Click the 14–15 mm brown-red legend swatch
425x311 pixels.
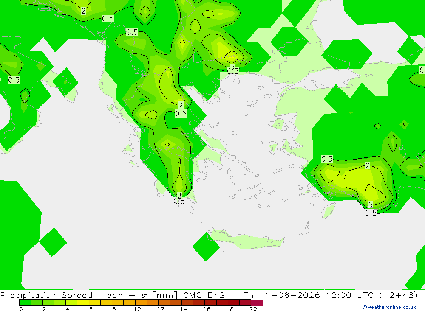[187, 303]
